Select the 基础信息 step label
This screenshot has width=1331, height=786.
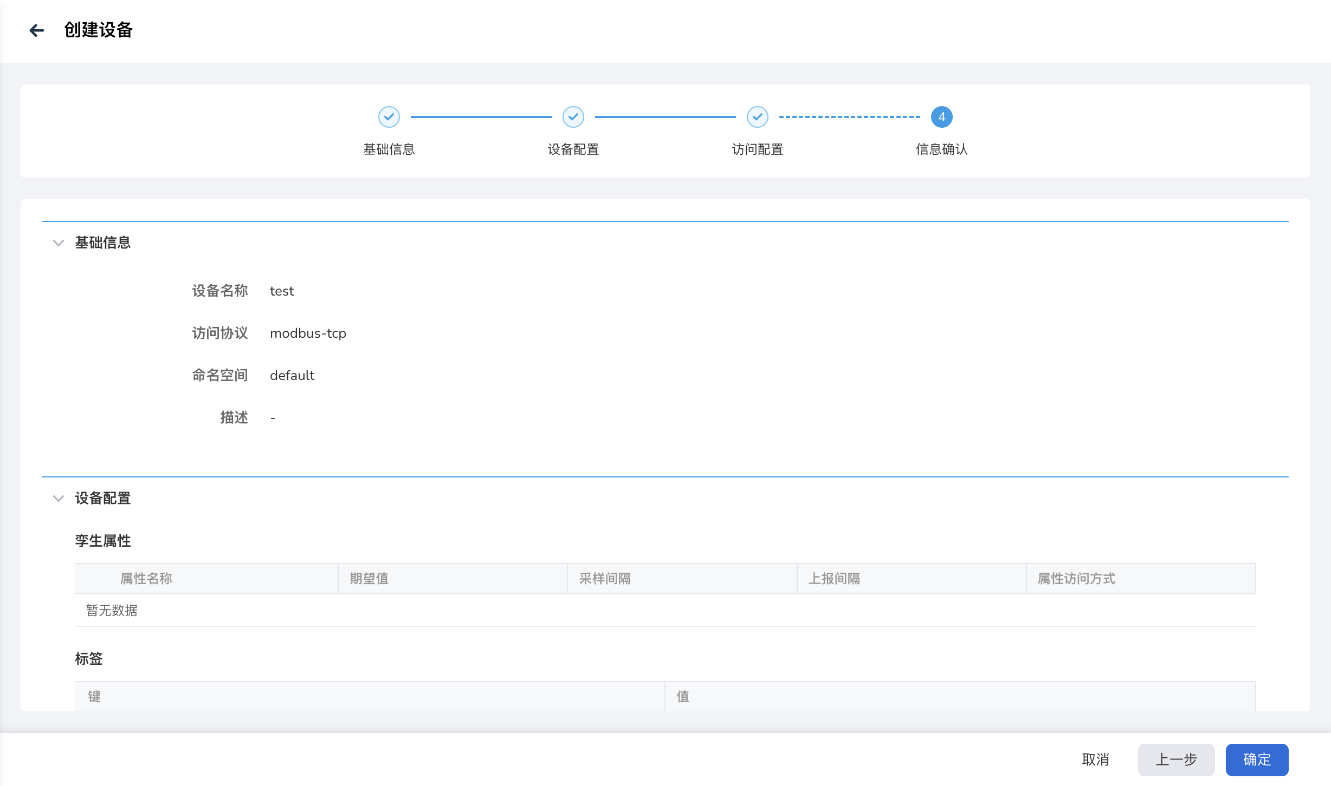tap(389, 149)
